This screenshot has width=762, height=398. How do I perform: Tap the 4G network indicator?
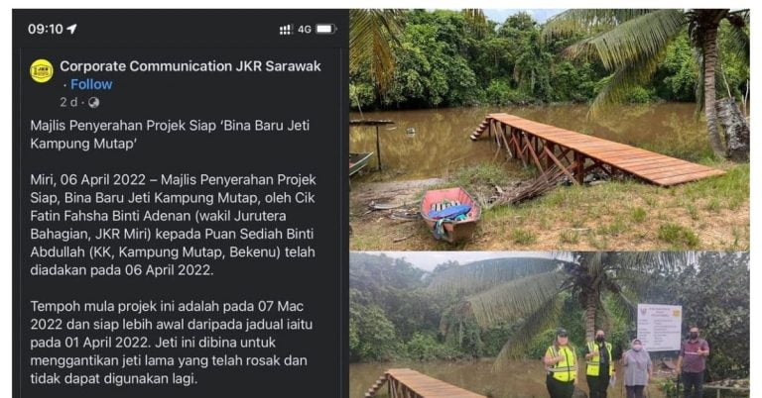coord(305,30)
